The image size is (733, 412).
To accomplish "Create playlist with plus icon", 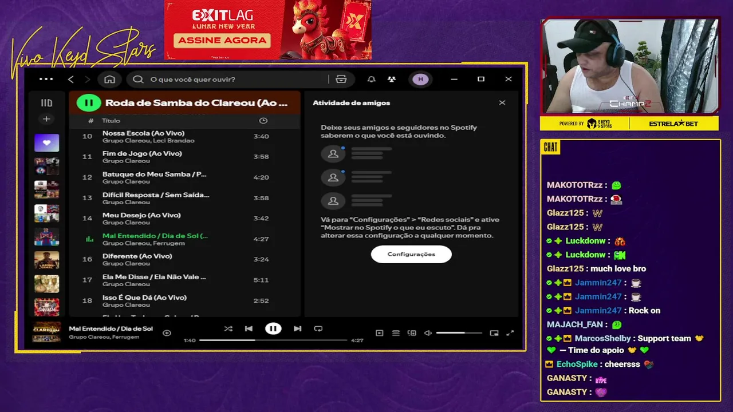I will pyautogui.click(x=46, y=119).
